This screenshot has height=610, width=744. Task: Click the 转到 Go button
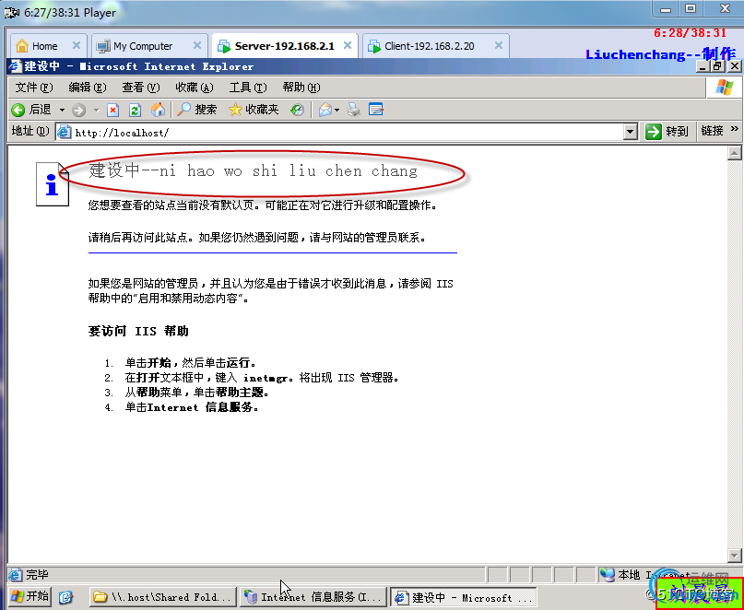click(x=667, y=132)
